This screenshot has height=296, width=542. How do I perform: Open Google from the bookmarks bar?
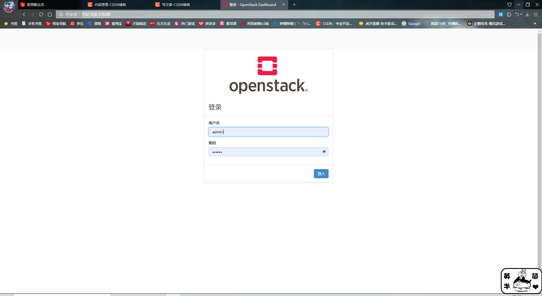pos(411,23)
